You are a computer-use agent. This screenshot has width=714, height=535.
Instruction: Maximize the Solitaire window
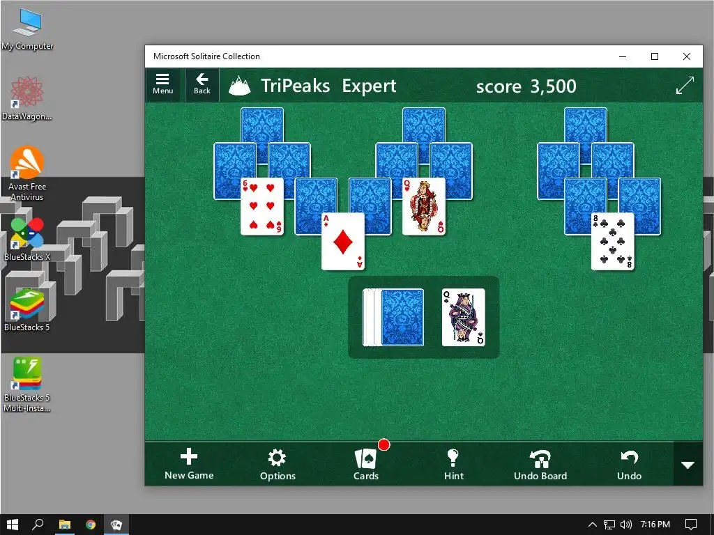655,56
